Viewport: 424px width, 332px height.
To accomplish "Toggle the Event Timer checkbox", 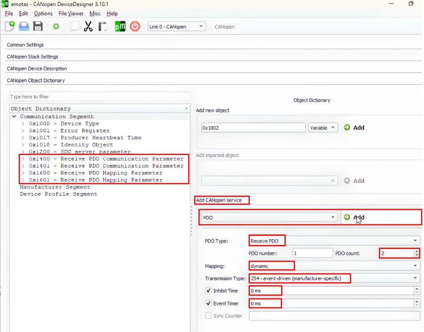I will [x=208, y=303].
